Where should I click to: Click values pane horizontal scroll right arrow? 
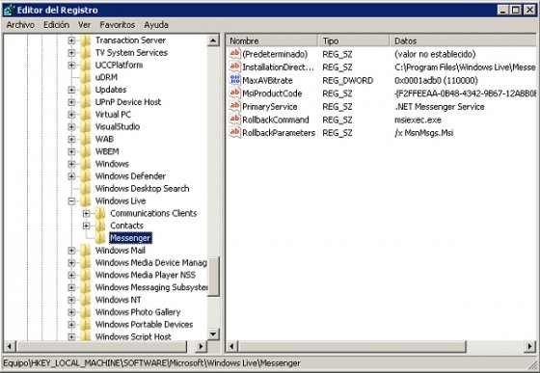click(529, 346)
